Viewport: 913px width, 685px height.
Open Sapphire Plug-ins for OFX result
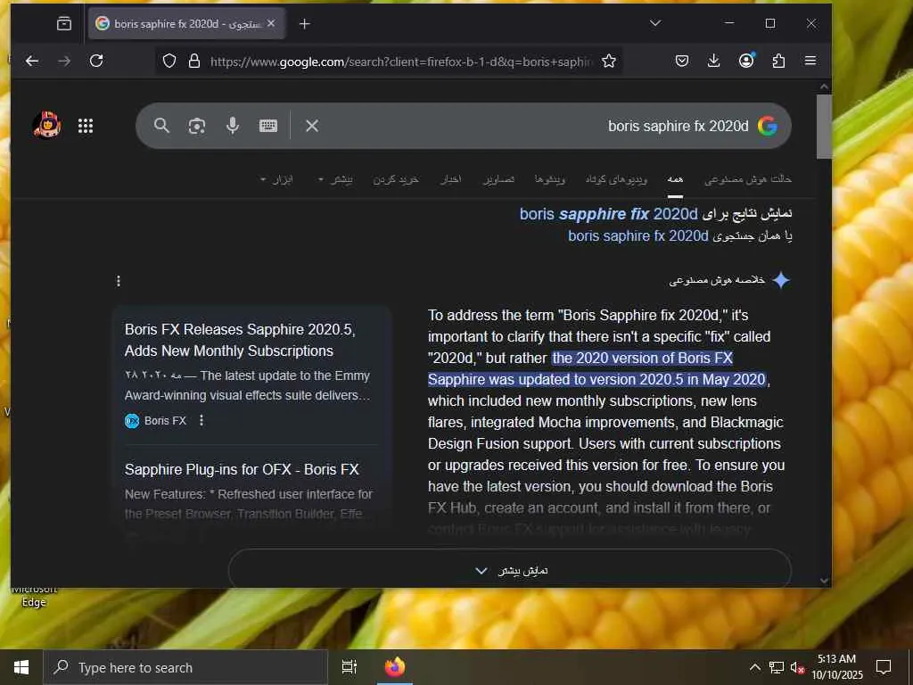[x=242, y=469]
